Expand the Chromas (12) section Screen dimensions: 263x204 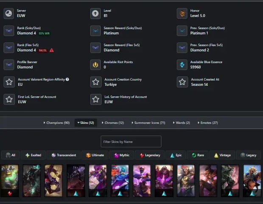(112, 123)
